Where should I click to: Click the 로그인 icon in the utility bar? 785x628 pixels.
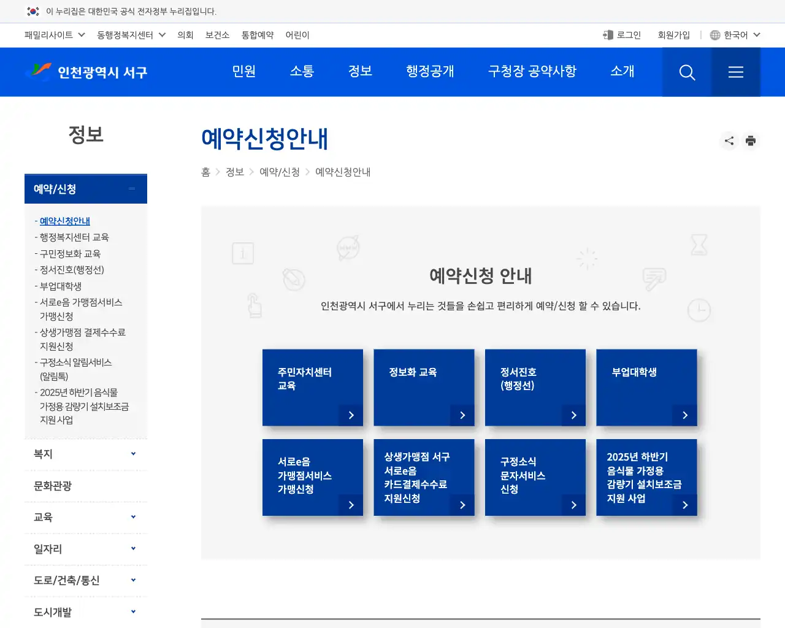[x=608, y=35]
